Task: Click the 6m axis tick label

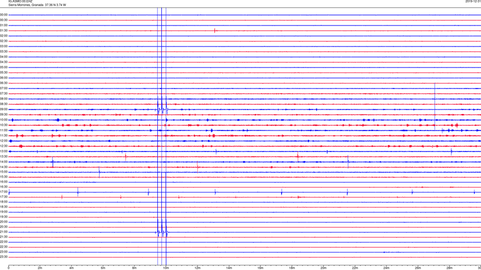Action: click(x=103, y=268)
